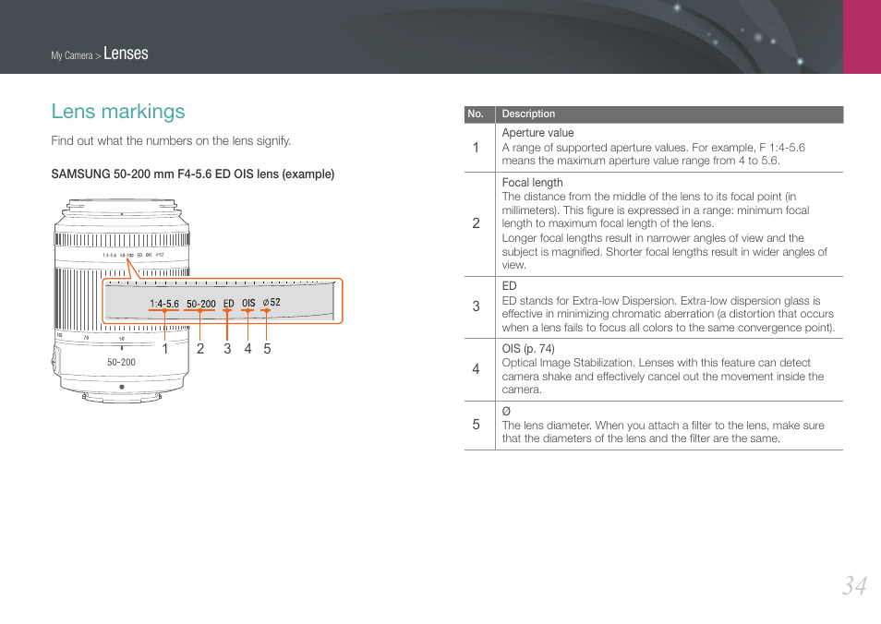Image resolution: width=881 pixels, height=624 pixels.
Task: Click page number 34
Action: 854,585
